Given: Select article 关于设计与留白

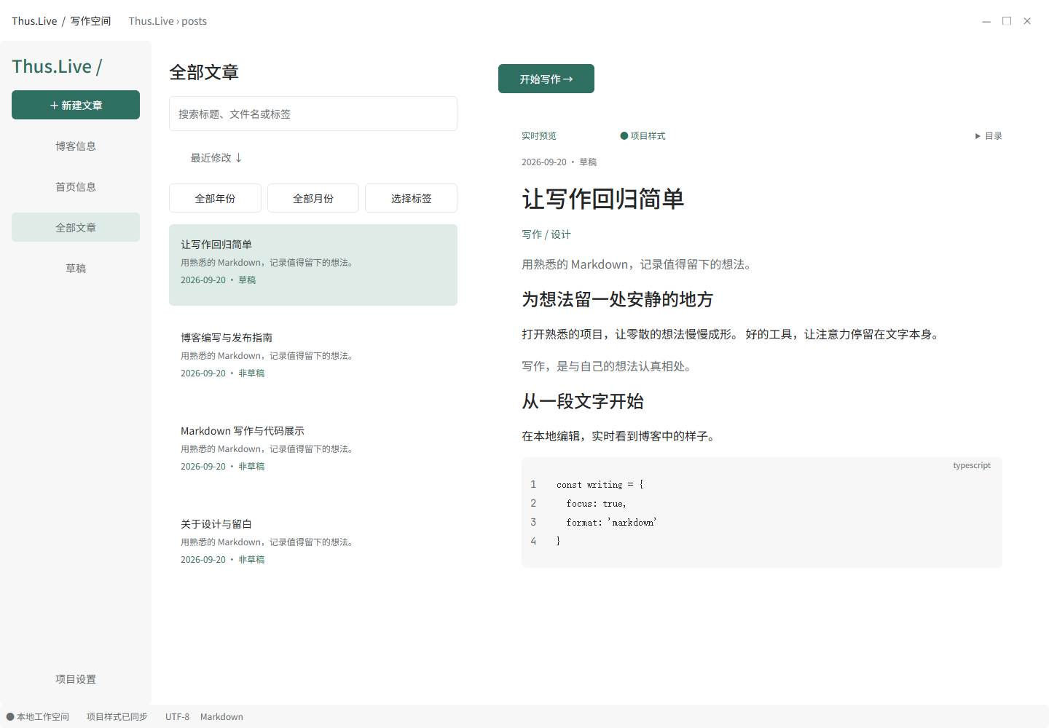Looking at the screenshot, I should [x=313, y=545].
